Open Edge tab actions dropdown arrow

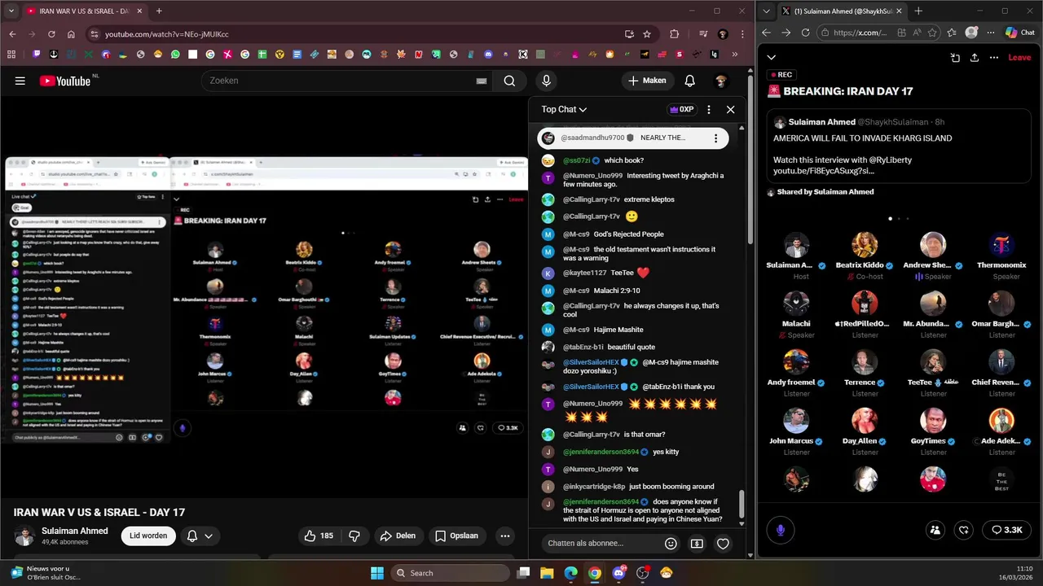[766, 11]
